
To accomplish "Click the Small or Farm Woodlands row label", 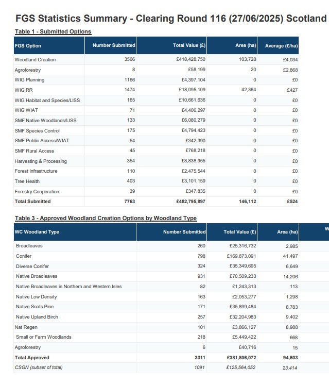I will (44, 337).
